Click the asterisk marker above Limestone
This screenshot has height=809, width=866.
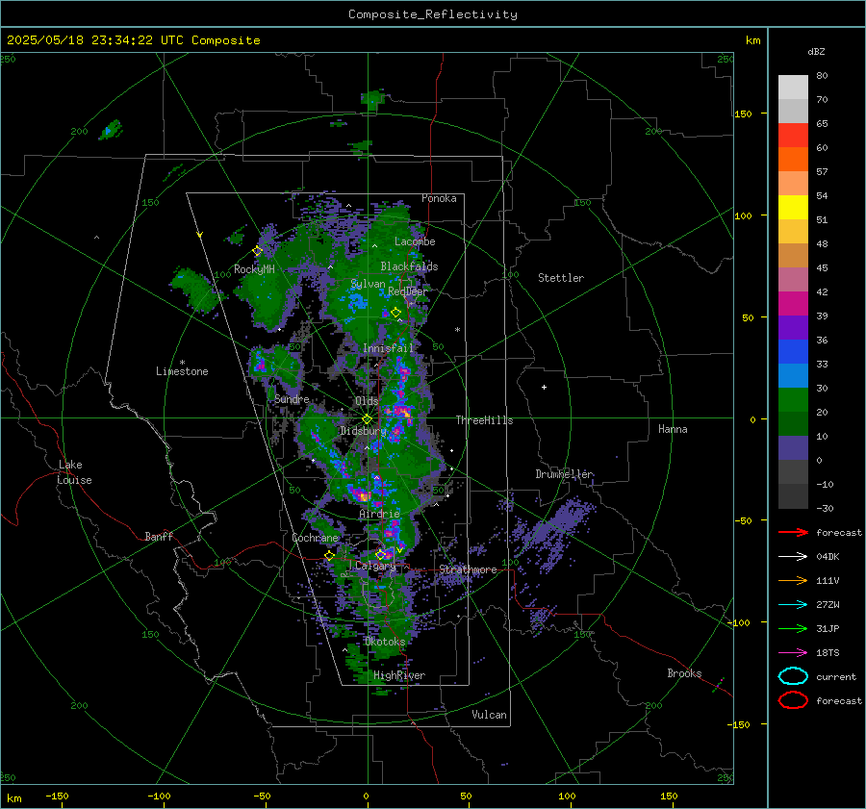182,363
